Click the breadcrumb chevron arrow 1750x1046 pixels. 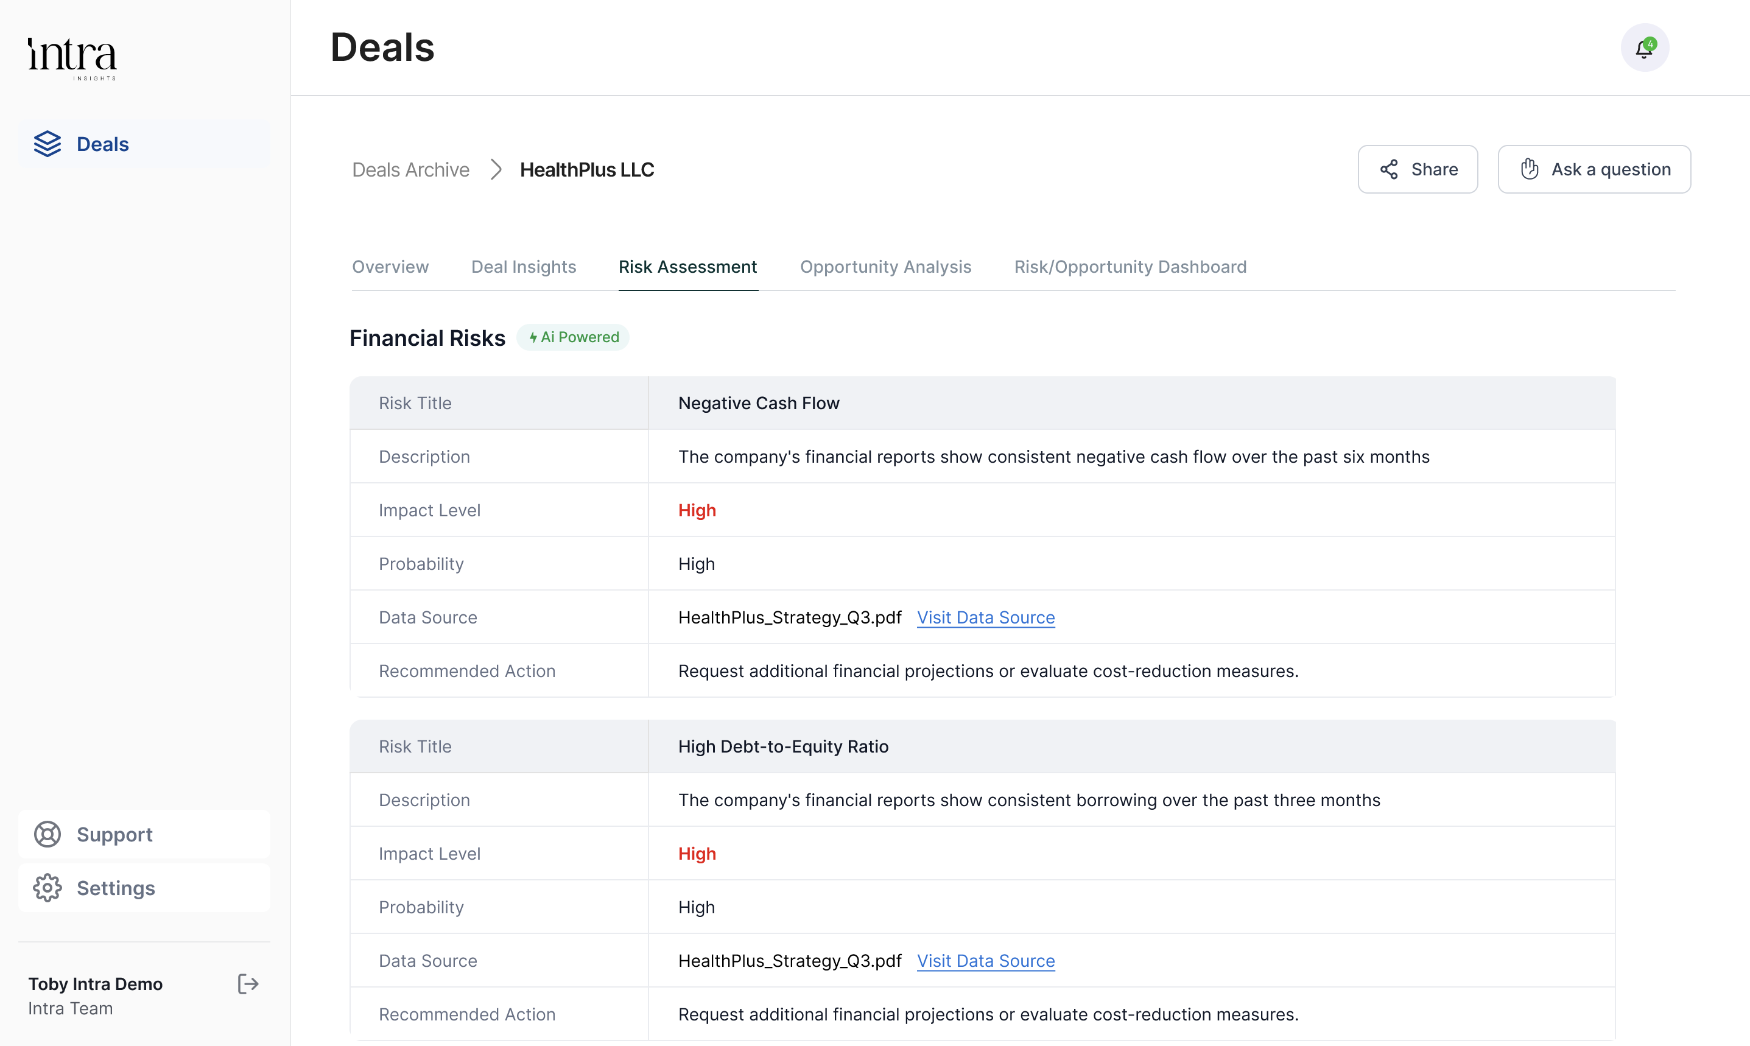496,170
